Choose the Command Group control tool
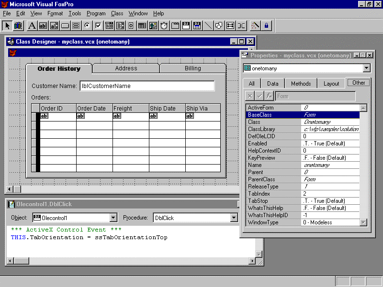 [x=76, y=26]
